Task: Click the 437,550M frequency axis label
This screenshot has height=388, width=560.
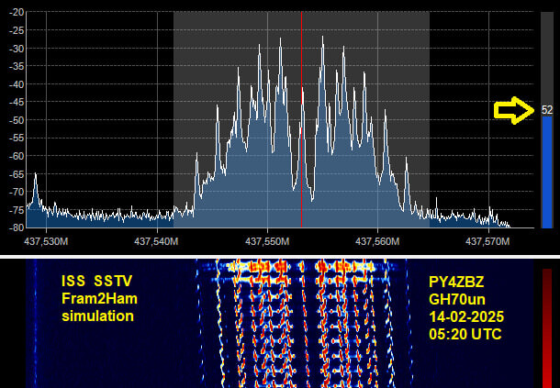Action: click(x=267, y=241)
